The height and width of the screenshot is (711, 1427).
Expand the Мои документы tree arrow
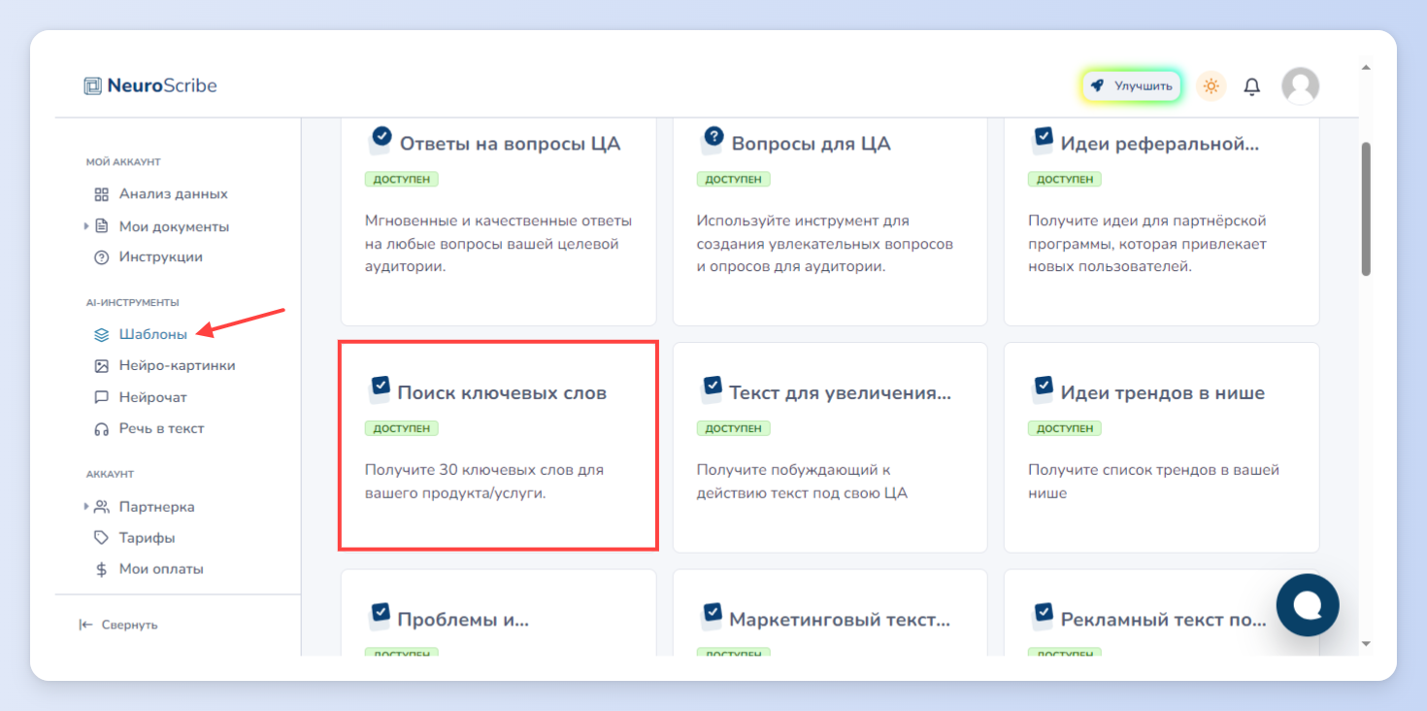[86, 226]
